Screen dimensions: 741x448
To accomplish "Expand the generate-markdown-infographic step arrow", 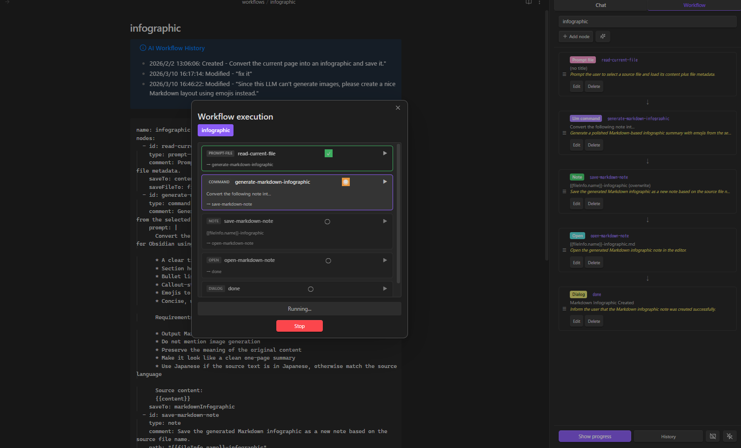I will tap(385, 182).
